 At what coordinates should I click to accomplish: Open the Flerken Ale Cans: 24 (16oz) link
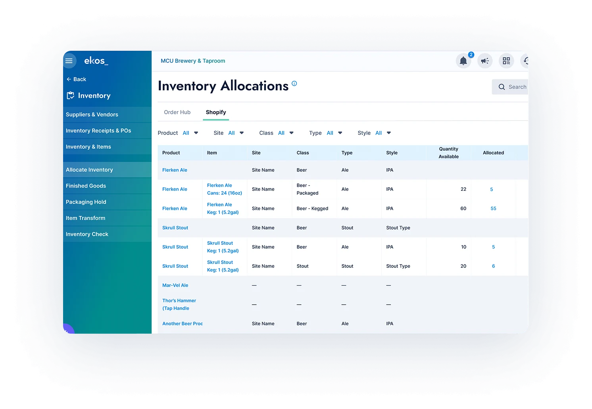(224, 189)
